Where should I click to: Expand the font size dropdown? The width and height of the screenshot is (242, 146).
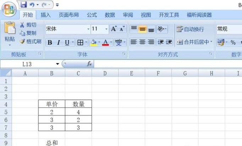[x=106, y=29]
